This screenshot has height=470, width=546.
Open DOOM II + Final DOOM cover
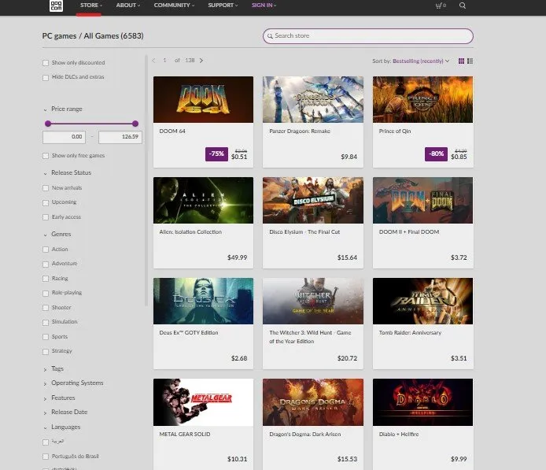422,200
